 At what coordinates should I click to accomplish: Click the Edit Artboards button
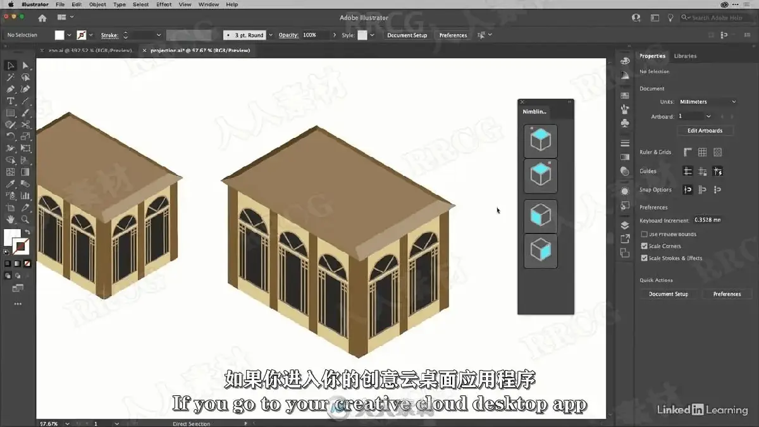(x=705, y=131)
